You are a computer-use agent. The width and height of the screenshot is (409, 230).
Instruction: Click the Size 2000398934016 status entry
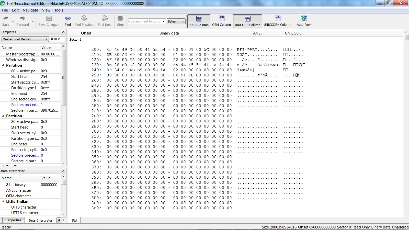coord(279,227)
